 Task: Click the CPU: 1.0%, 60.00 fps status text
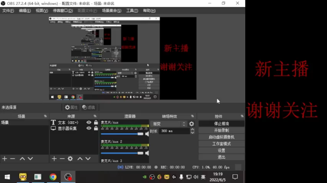point(211,167)
